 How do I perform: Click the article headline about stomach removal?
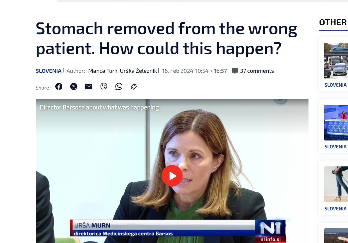pos(167,38)
